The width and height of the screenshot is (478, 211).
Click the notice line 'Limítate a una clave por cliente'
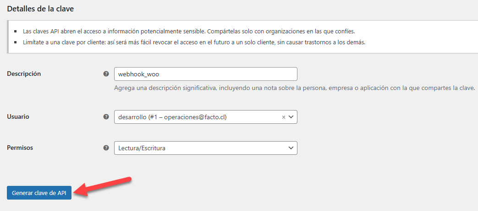click(194, 42)
